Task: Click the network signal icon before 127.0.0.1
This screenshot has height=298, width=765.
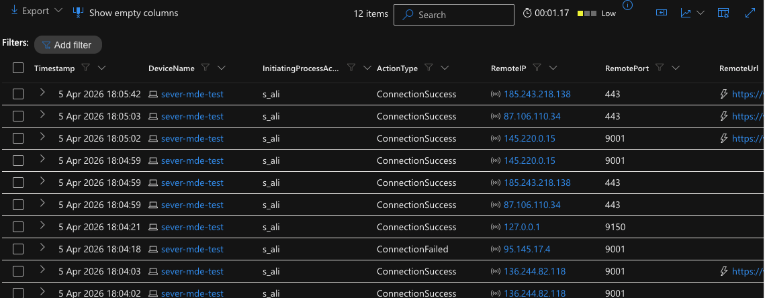Action: click(x=496, y=228)
